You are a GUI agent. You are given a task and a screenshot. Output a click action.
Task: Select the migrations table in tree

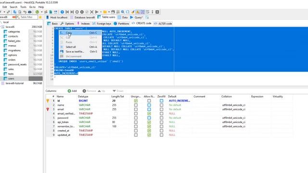(14, 50)
